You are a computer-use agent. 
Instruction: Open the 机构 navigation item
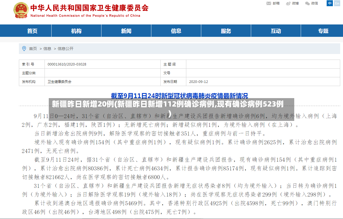point(76,31)
